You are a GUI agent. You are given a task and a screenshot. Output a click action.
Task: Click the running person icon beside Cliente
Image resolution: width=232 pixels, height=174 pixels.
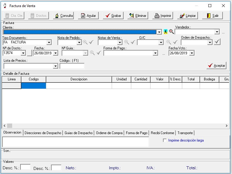pyautogui.click(x=166, y=32)
